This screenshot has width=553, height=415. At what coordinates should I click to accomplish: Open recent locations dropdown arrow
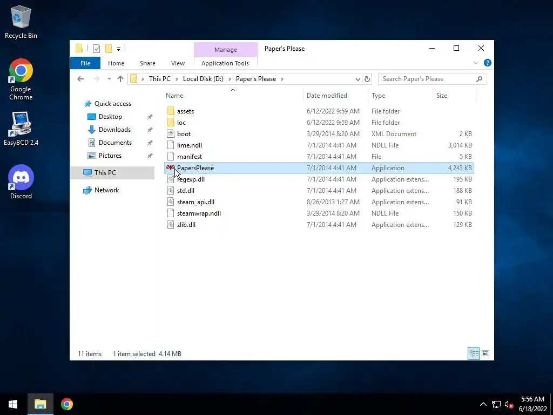pos(109,79)
